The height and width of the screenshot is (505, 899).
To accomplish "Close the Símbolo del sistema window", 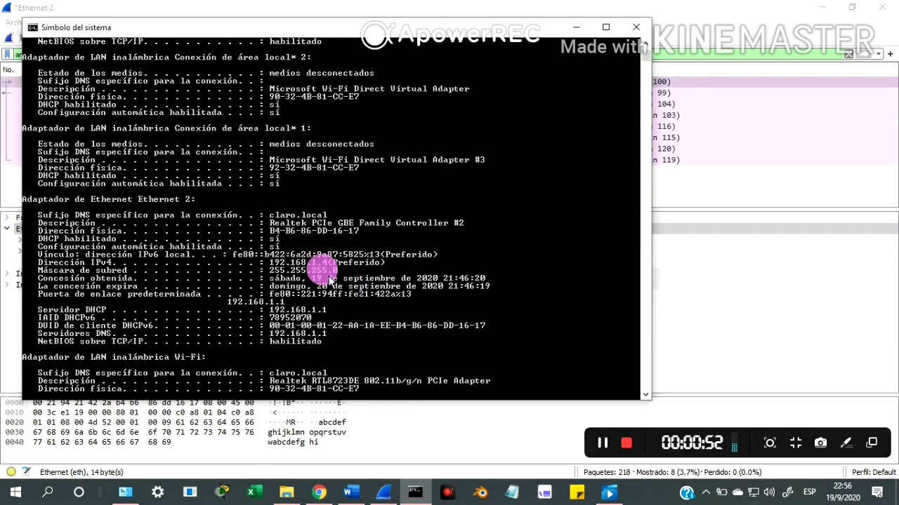I will [x=636, y=27].
